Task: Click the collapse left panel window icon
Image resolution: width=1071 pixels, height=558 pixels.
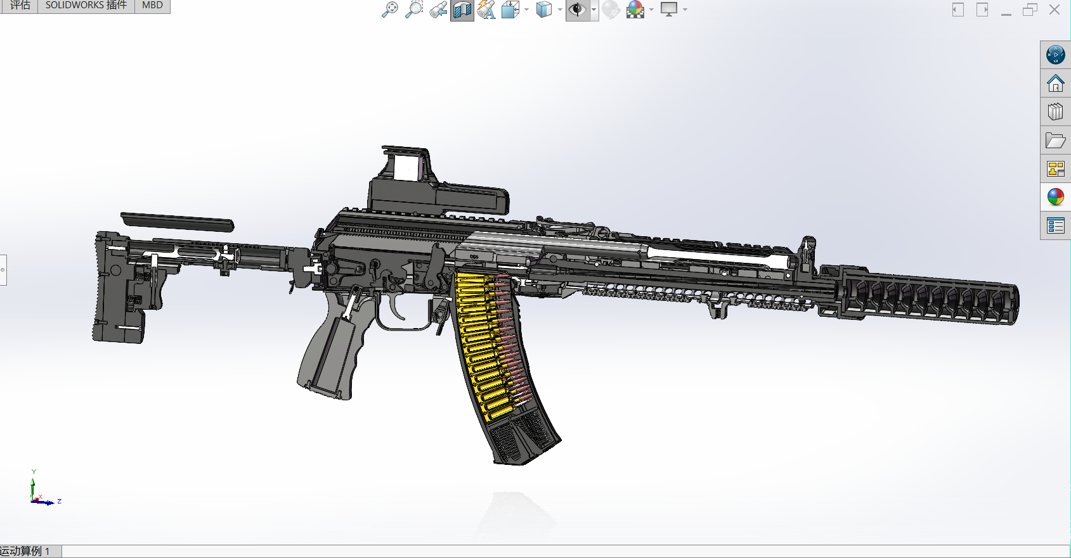Action: (958, 10)
